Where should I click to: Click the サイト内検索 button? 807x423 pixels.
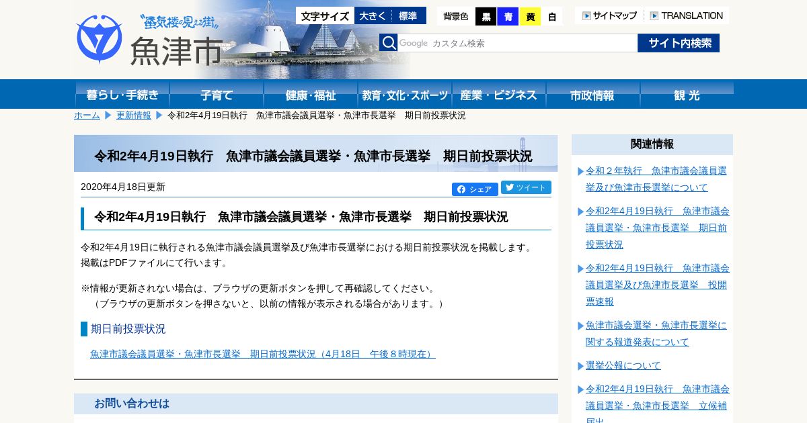tap(679, 43)
